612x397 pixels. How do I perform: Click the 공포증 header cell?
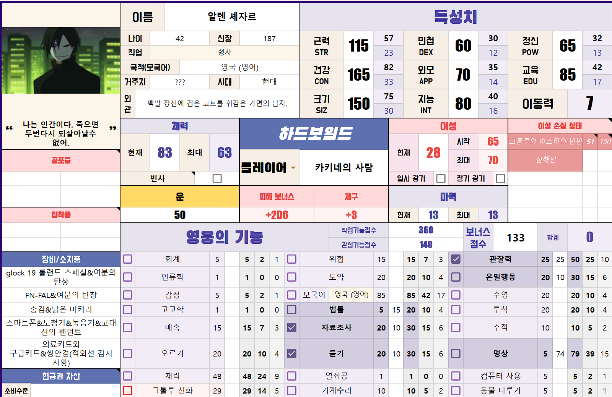(x=61, y=160)
